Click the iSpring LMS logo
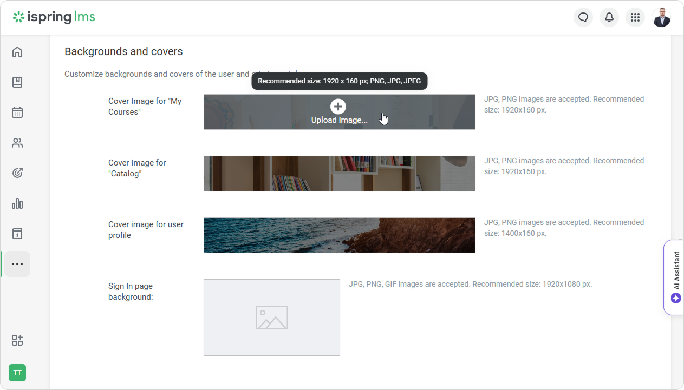 [54, 17]
